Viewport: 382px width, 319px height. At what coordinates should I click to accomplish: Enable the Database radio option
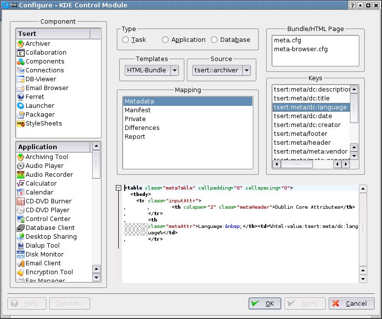click(x=214, y=40)
